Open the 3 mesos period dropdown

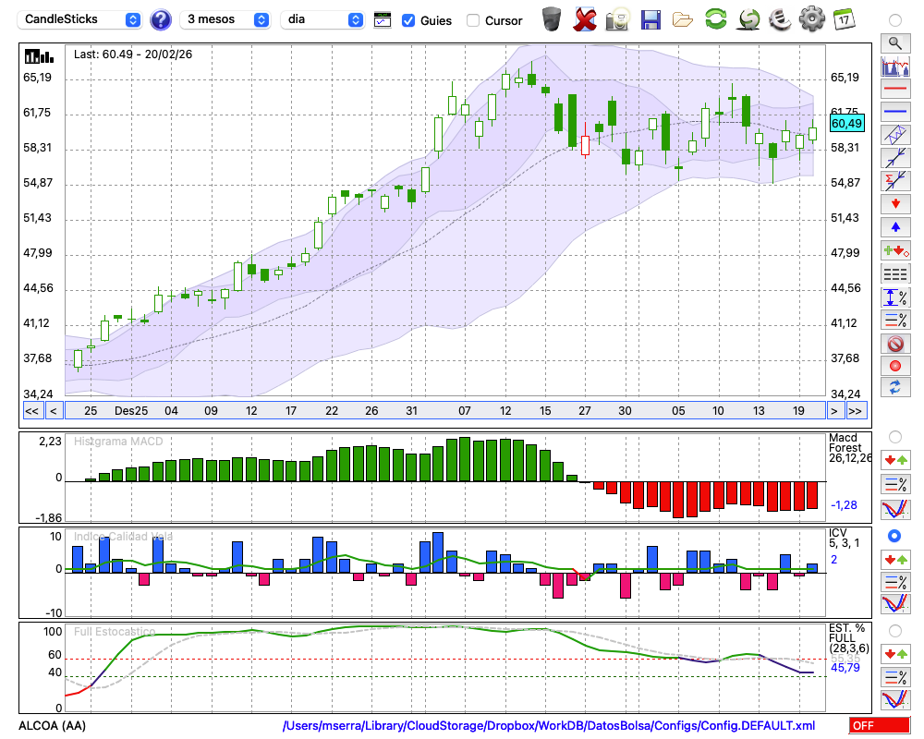pos(226,19)
